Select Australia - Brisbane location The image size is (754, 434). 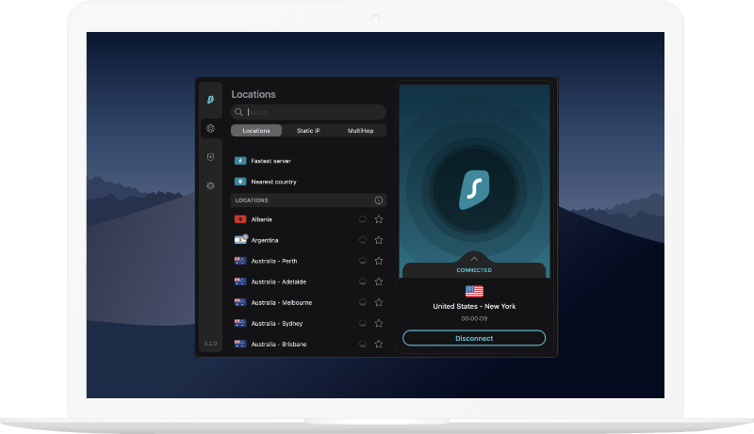(x=309, y=345)
